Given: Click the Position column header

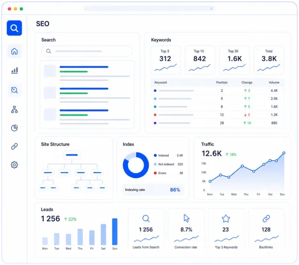Looking at the screenshot, I should click(x=222, y=82).
